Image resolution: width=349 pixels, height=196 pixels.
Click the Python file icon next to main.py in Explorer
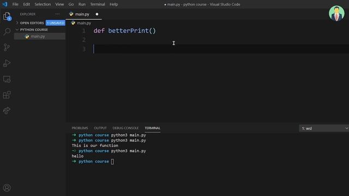point(27,36)
